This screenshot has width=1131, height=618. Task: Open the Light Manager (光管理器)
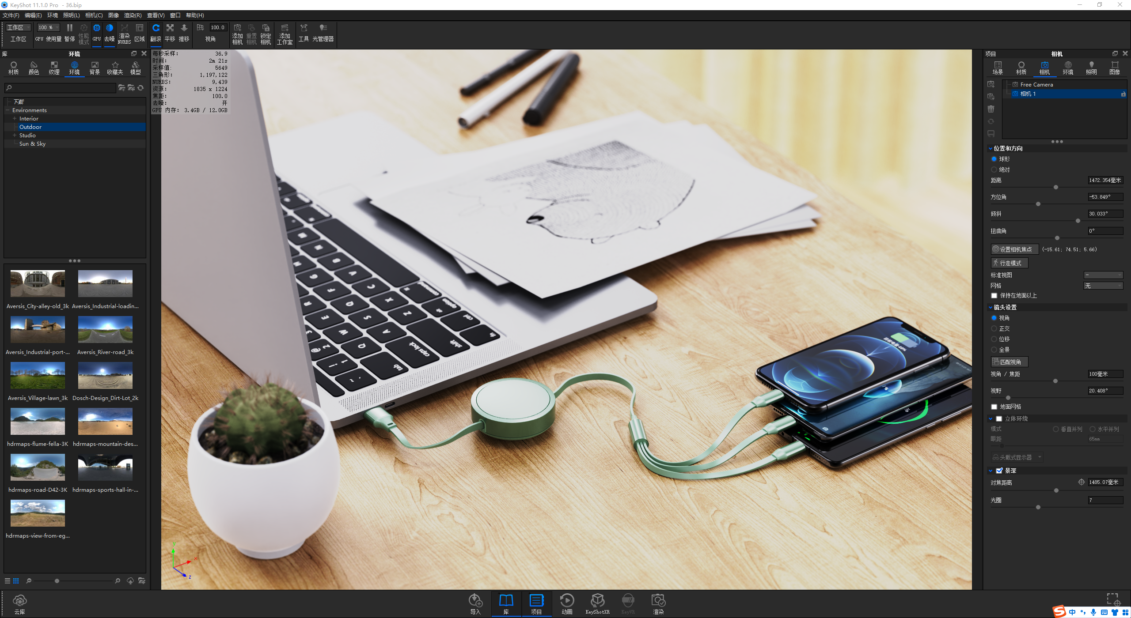click(x=323, y=33)
